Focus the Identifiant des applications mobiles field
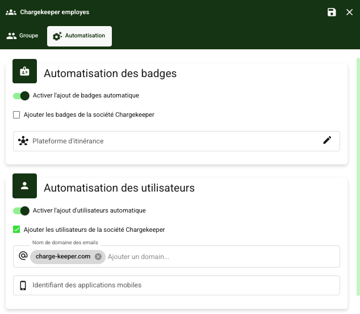The image size is (360, 314). pos(182,286)
